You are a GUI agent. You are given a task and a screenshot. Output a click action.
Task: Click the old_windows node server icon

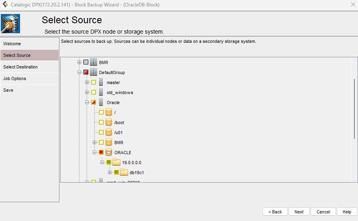(101, 92)
